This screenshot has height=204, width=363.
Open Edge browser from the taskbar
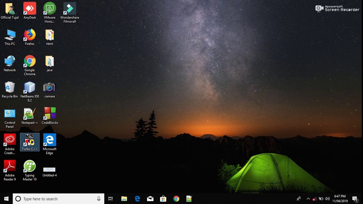pos(137,199)
